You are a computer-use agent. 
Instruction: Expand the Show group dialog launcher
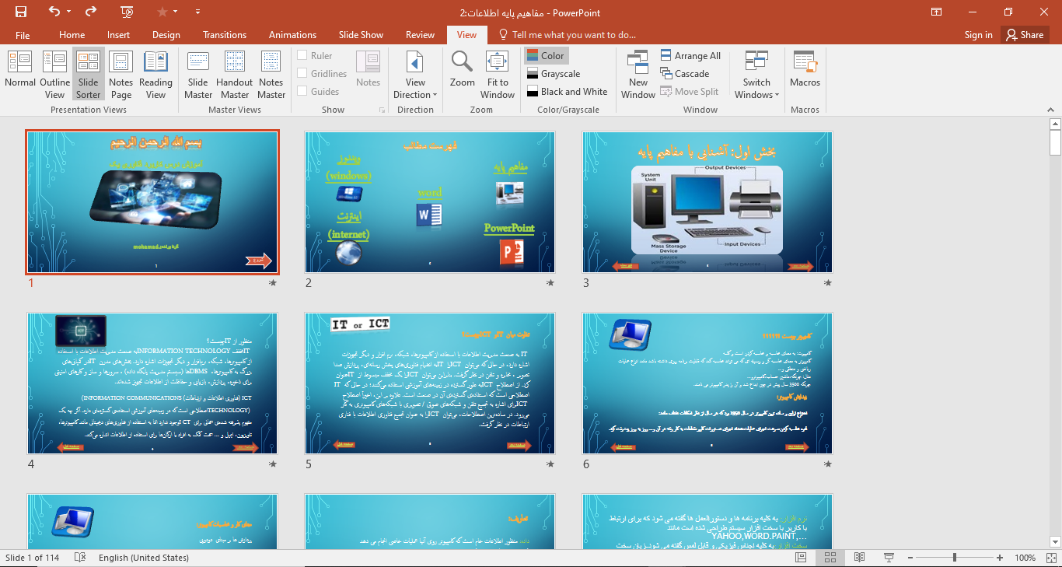382,110
